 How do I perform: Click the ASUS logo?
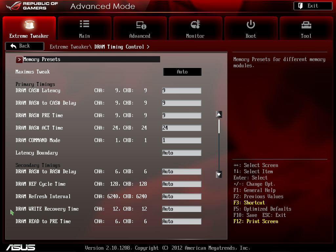pos(21,247)
